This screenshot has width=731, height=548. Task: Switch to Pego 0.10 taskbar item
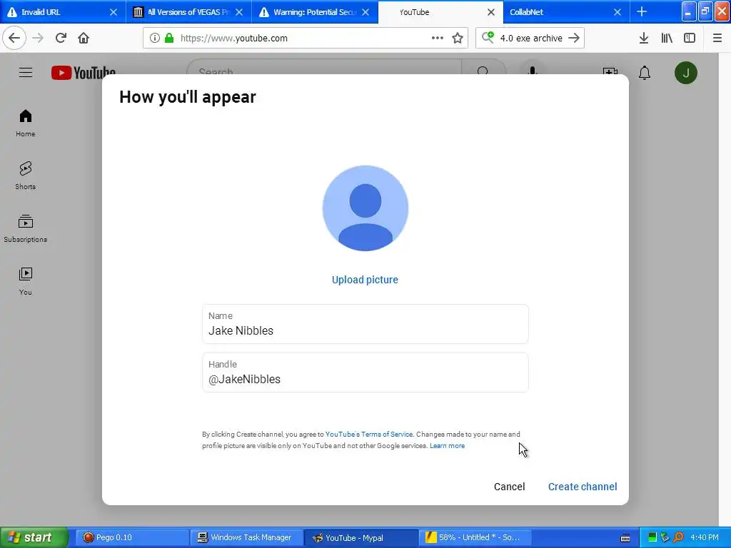[132, 537]
